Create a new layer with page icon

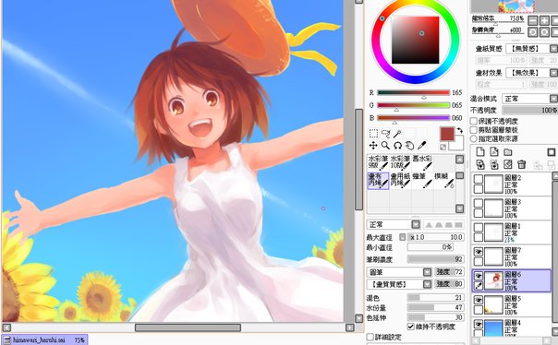pyautogui.click(x=480, y=152)
